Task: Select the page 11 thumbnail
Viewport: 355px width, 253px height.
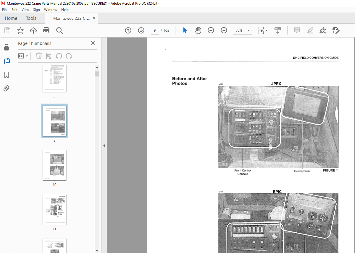Action: pos(54,210)
